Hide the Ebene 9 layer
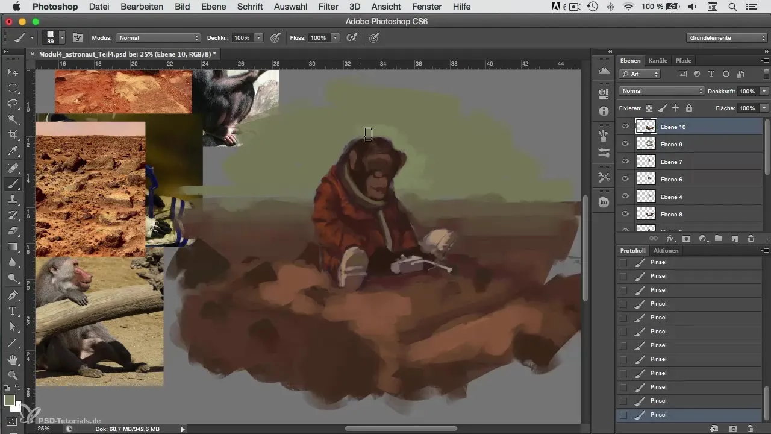This screenshot has width=771, height=434. [x=625, y=144]
